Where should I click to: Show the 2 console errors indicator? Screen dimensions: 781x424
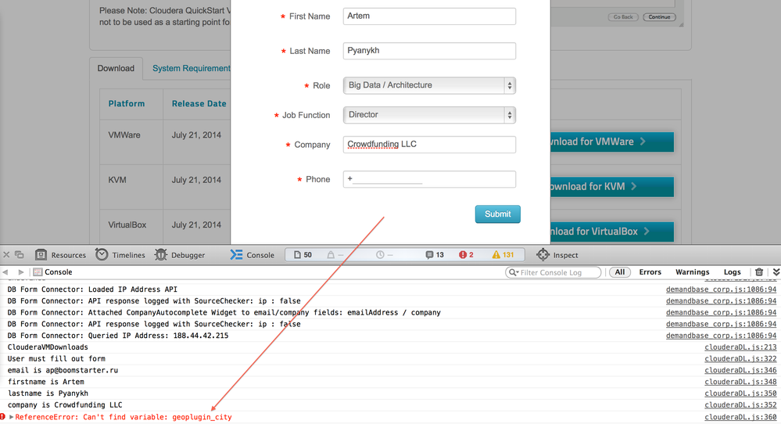coord(466,255)
